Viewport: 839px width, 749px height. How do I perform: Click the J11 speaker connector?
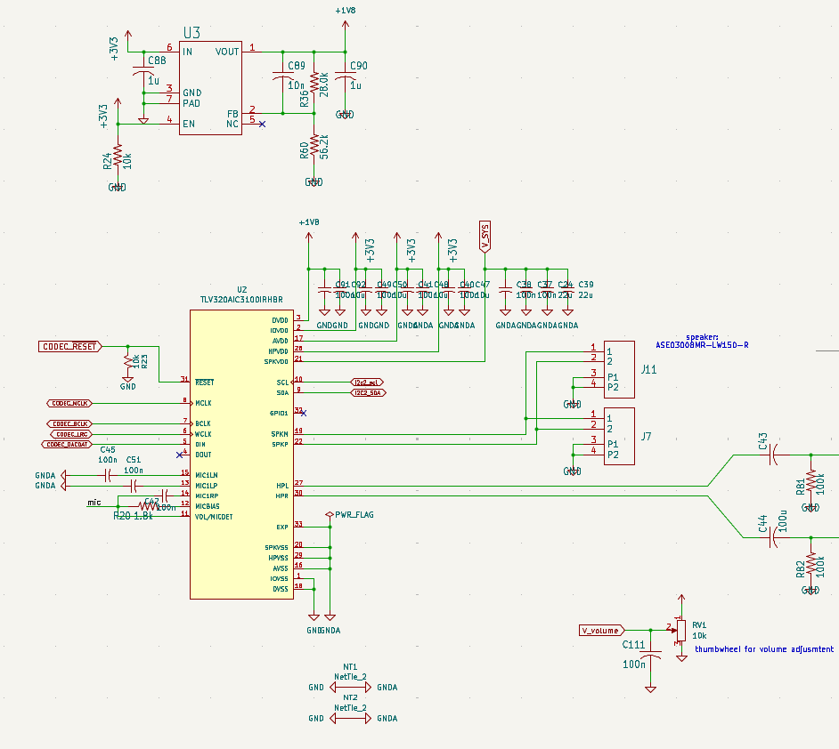point(619,370)
